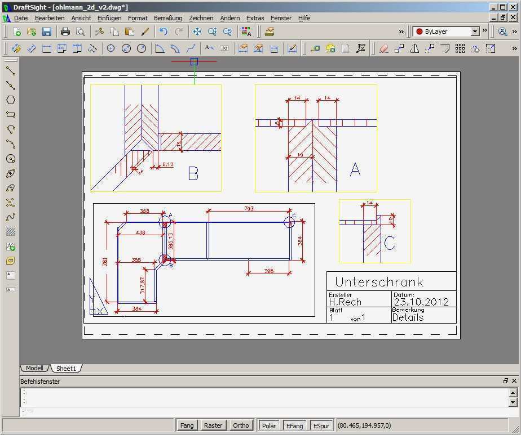Image resolution: width=521 pixels, height=435 pixels.
Task: Choose the Rectangle drawing tool
Action: (x=11, y=115)
